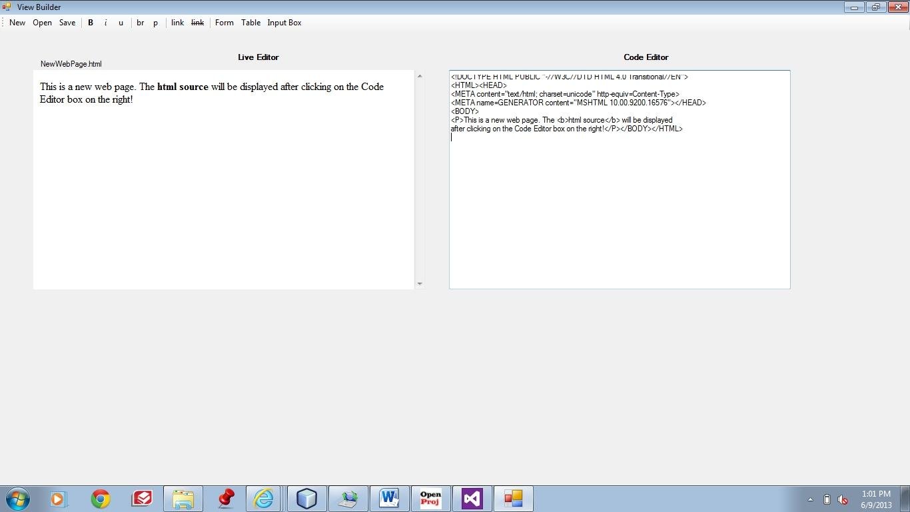910x512 pixels.
Task: Apply underline using the u icon
Action: [121, 22]
